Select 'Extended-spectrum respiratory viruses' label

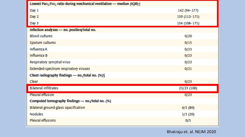(60, 69)
